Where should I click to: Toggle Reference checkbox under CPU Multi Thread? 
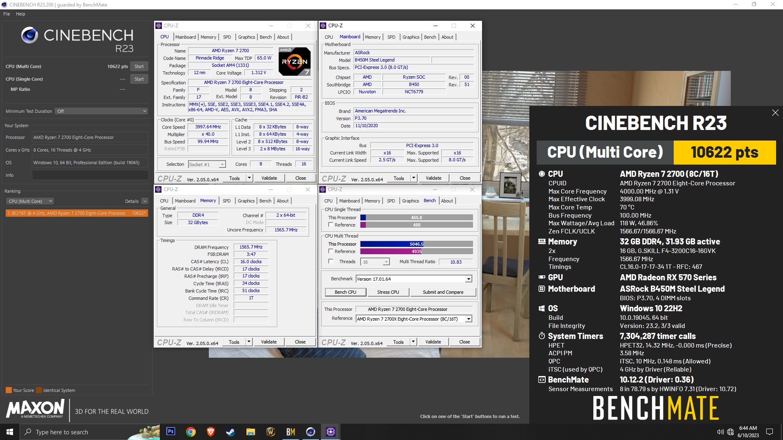click(x=331, y=251)
